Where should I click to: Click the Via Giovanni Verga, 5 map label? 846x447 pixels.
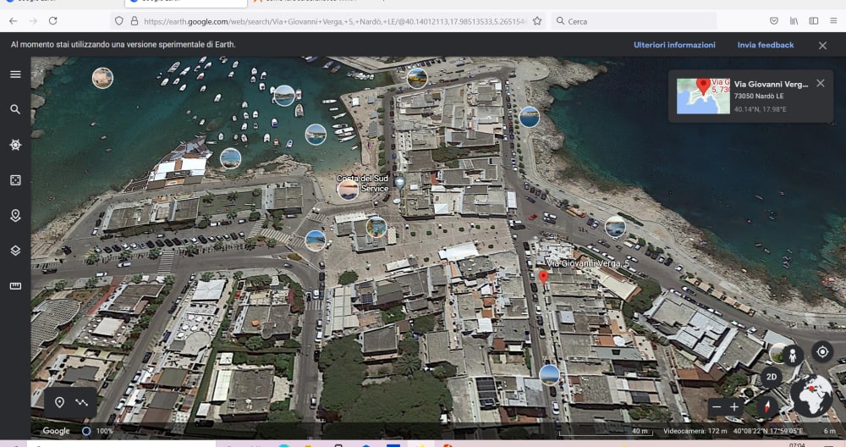[588, 263]
